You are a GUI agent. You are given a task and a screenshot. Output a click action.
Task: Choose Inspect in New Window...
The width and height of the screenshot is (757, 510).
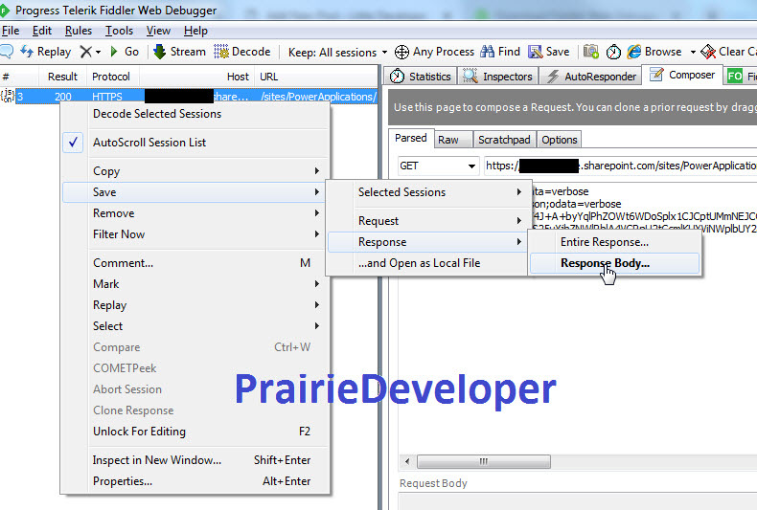point(195,460)
